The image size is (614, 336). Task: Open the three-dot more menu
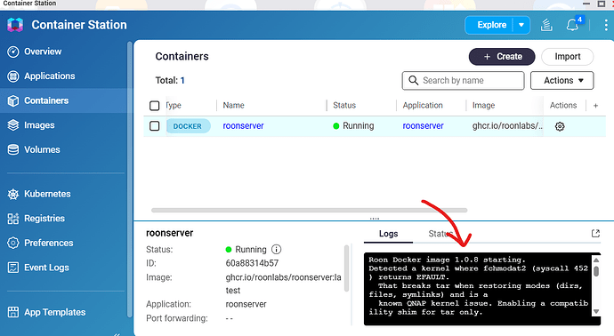click(x=606, y=25)
